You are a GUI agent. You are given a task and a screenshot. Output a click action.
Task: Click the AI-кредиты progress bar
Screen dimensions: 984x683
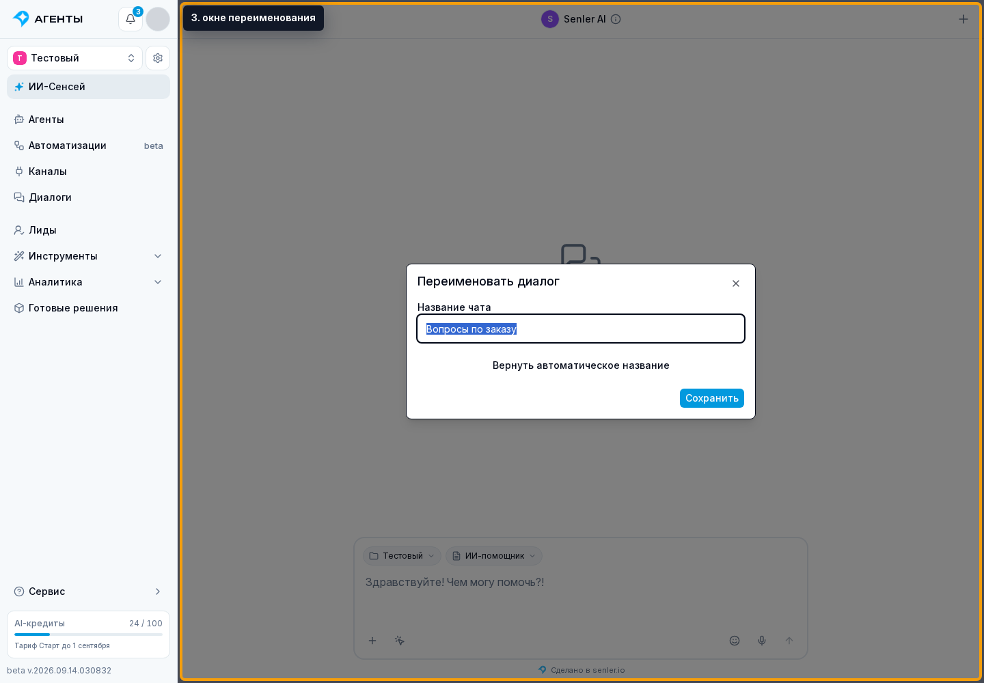click(88, 635)
